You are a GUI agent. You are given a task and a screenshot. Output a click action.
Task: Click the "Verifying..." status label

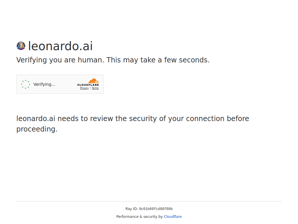pos(44,84)
